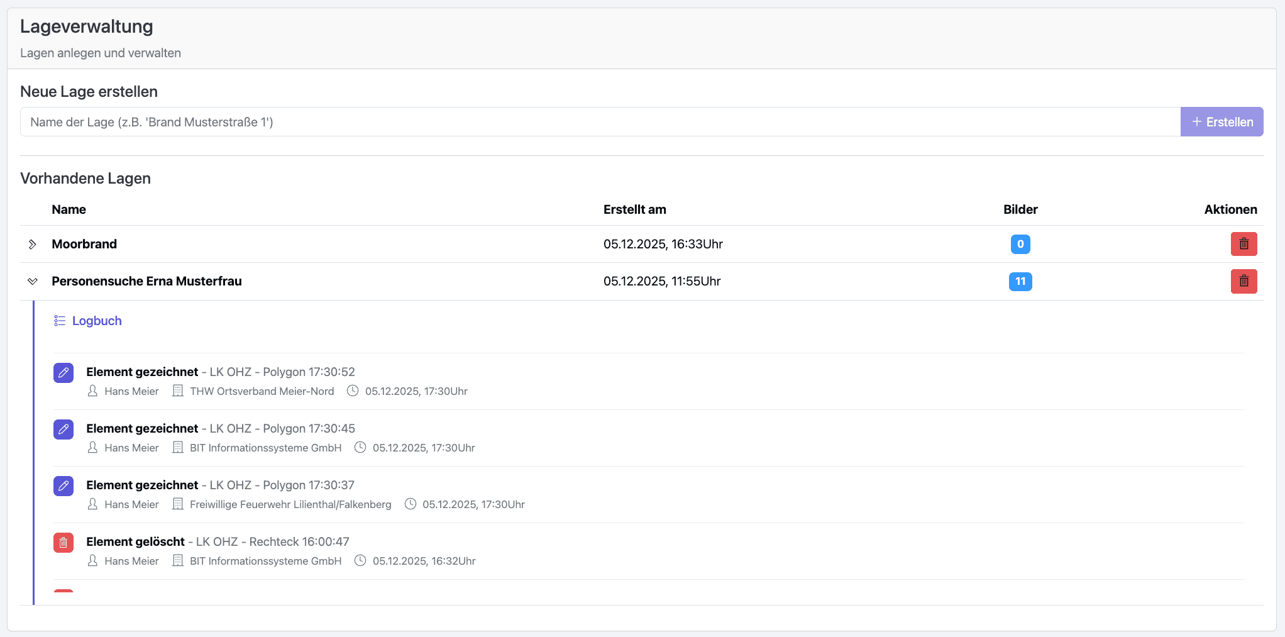Open the Logbuch link

tap(97, 321)
